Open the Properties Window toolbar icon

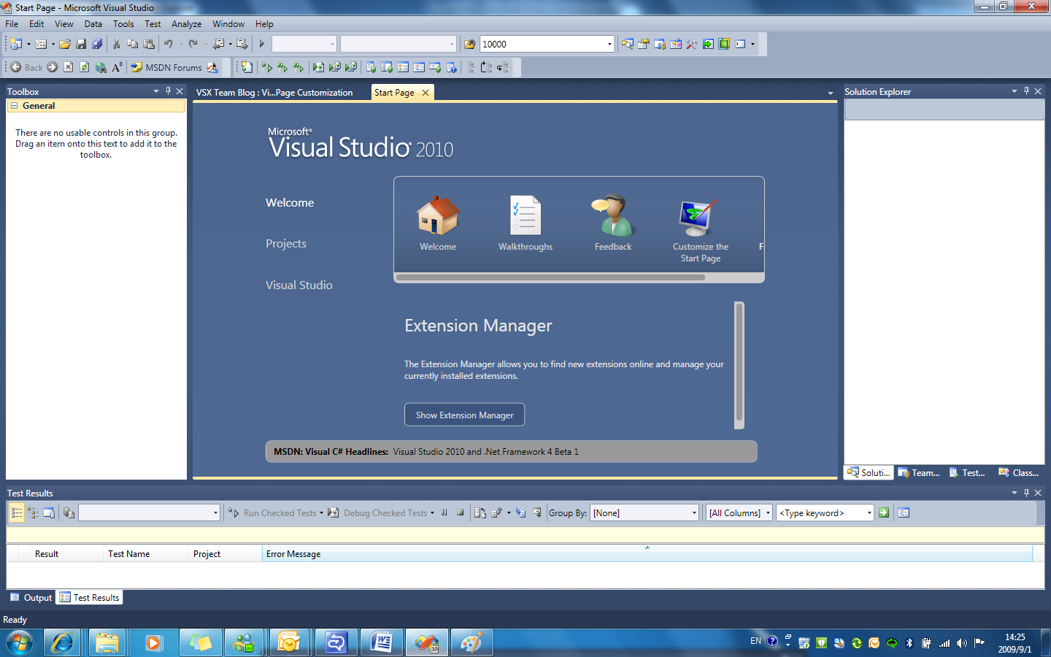pyautogui.click(x=644, y=44)
